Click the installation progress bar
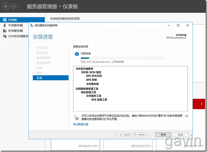The width and height of the screenshot is (207, 152). [x=122, y=58]
